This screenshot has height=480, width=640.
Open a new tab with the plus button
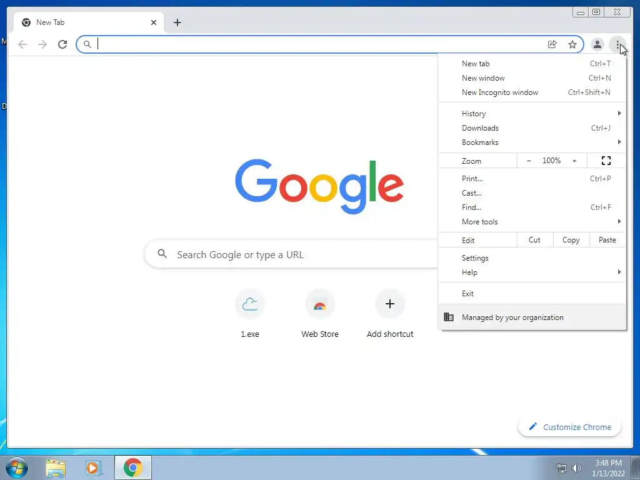pyautogui.click(x=177, y=22)
